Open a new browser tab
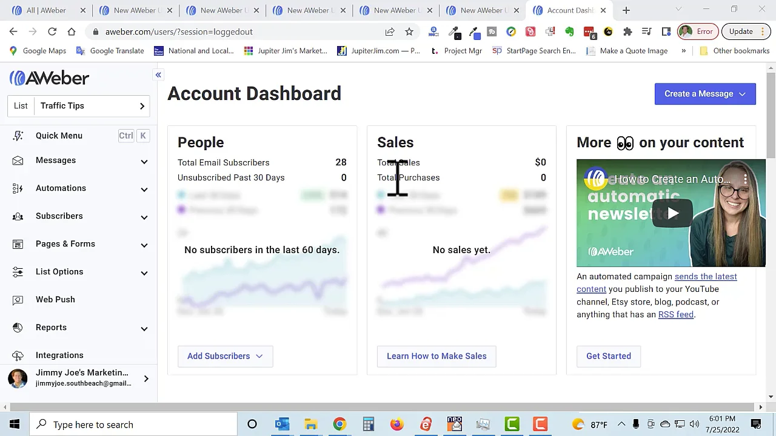This screenshot has width=776, height=436. pos(626,10)
